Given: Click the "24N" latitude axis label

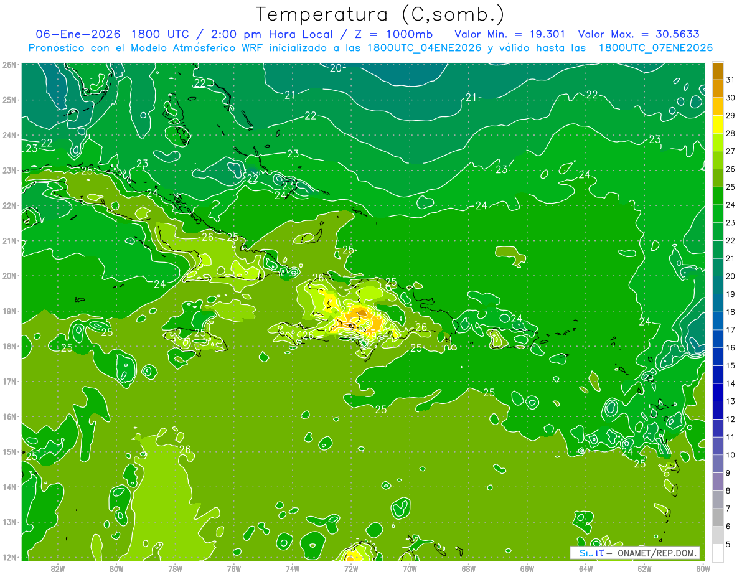Looking at the screenshot, I should pos(9,135).
